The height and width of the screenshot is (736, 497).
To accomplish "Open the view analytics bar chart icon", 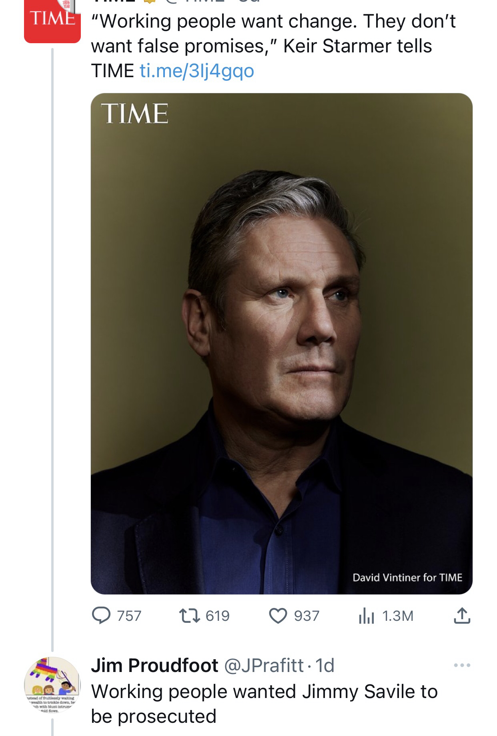I will (366, 616).
